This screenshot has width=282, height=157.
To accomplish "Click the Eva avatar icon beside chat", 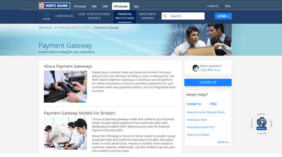I will pyautogui.click(x=195, y=68).
